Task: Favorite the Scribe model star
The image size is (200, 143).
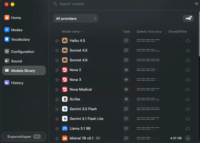Action: (x=57, y=99)
